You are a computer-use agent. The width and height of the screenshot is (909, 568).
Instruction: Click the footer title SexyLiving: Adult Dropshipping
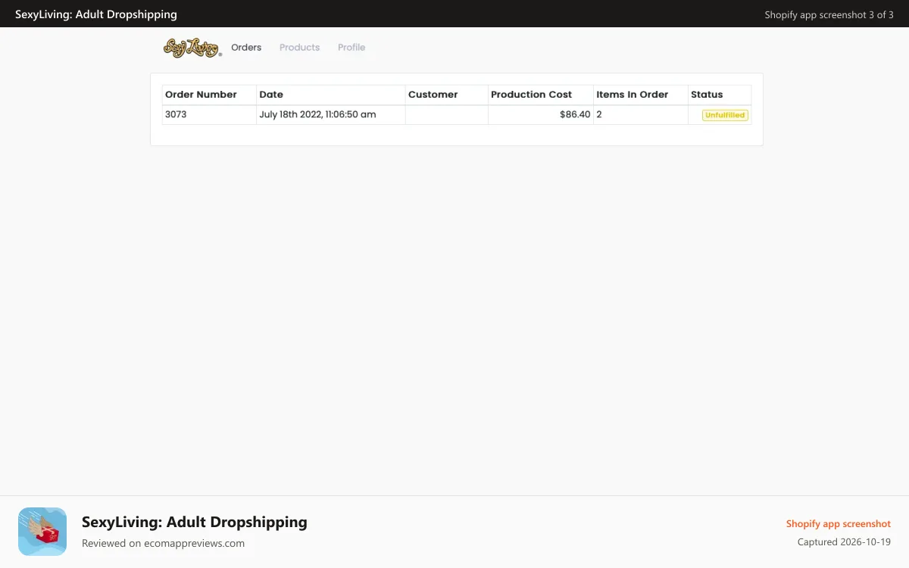click(x=195, y=522)
